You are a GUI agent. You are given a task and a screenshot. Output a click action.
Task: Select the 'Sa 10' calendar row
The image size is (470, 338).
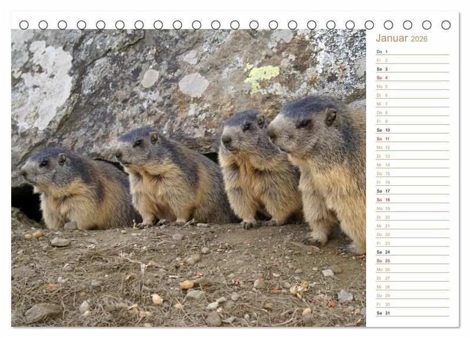tap(412, 130)
